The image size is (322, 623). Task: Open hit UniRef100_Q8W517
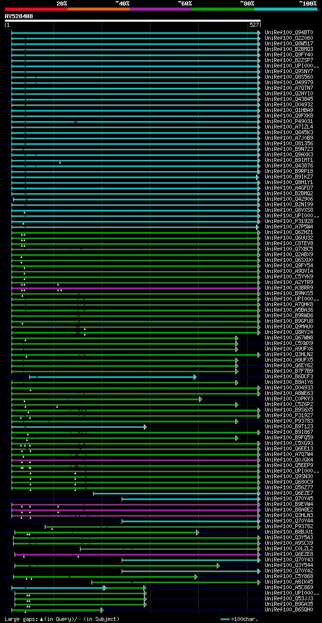pyautogui.click(x=289, y=43)
